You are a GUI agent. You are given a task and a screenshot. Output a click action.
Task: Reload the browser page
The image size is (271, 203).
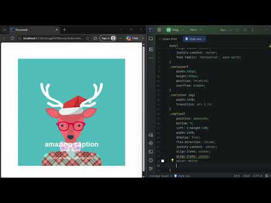[12, 38]
